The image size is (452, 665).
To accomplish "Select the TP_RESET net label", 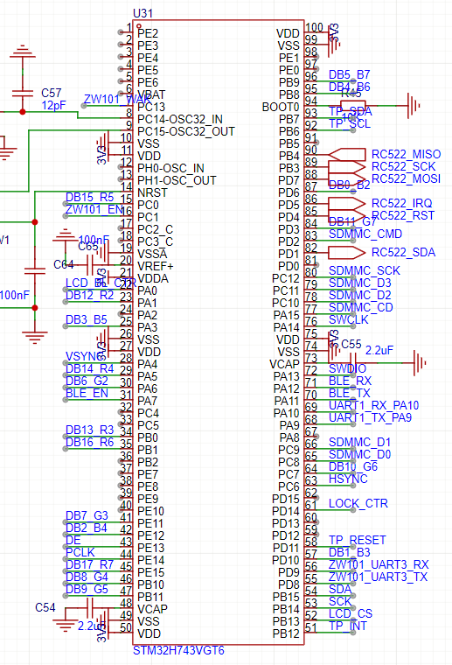I will (357, 541).
